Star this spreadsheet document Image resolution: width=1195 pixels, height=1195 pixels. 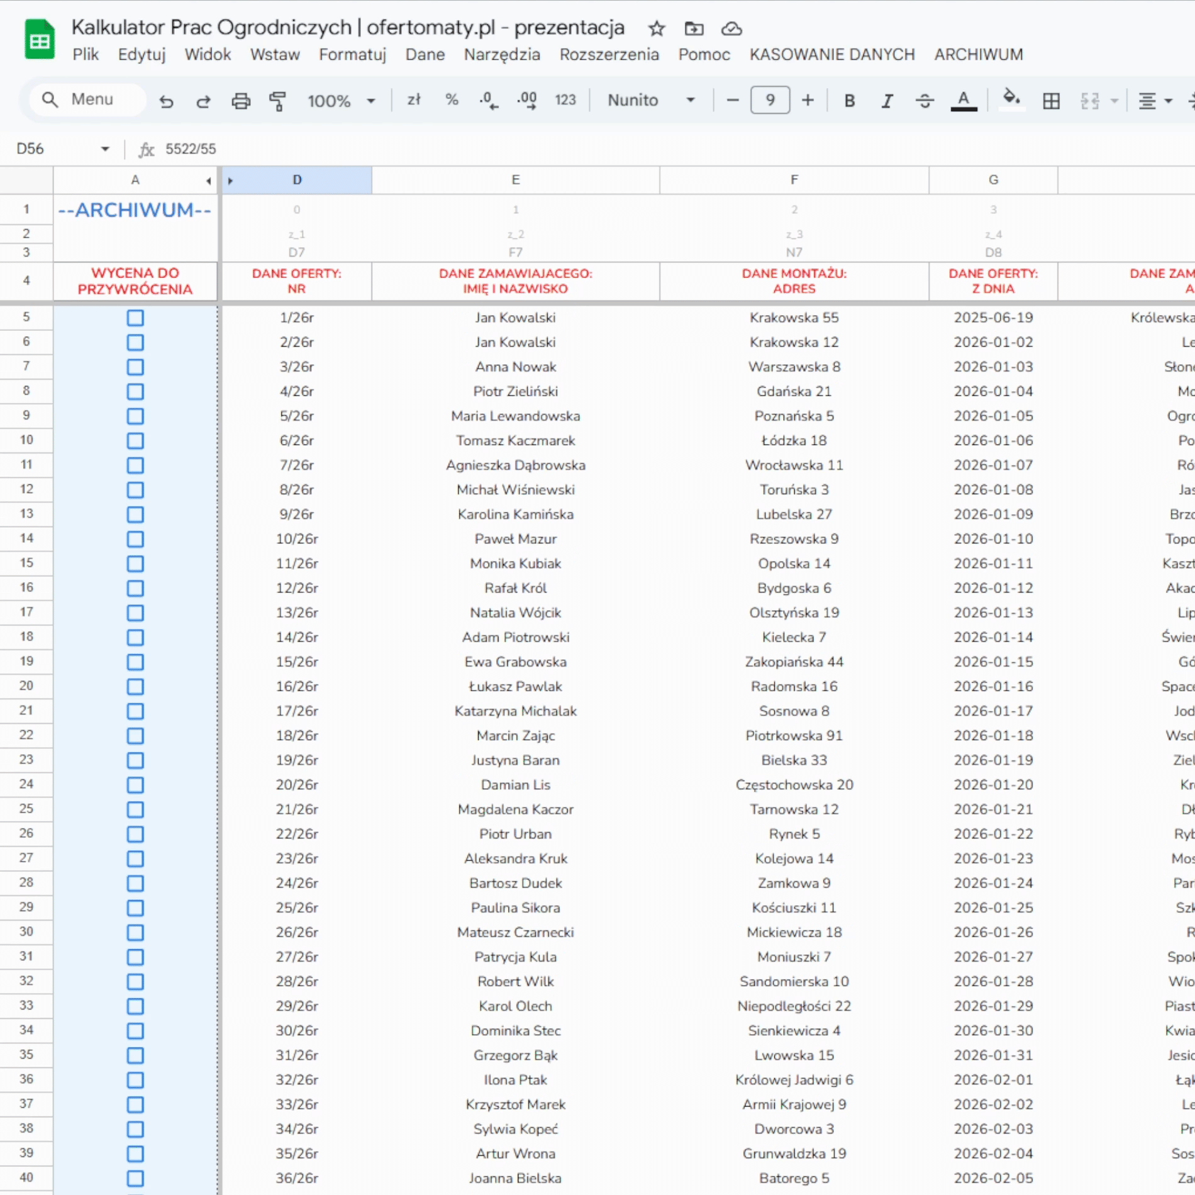coord(657,28)
